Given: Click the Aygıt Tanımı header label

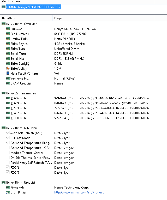Looking at the screenshot, I should [x=11, y=2].
